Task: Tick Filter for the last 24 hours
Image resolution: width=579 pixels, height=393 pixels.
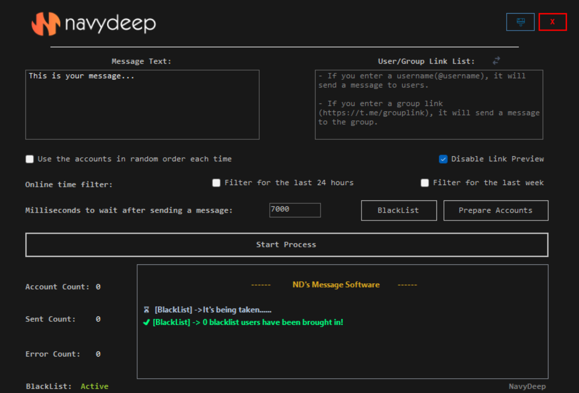Action: pyautogui.click(x=216, y=183)
